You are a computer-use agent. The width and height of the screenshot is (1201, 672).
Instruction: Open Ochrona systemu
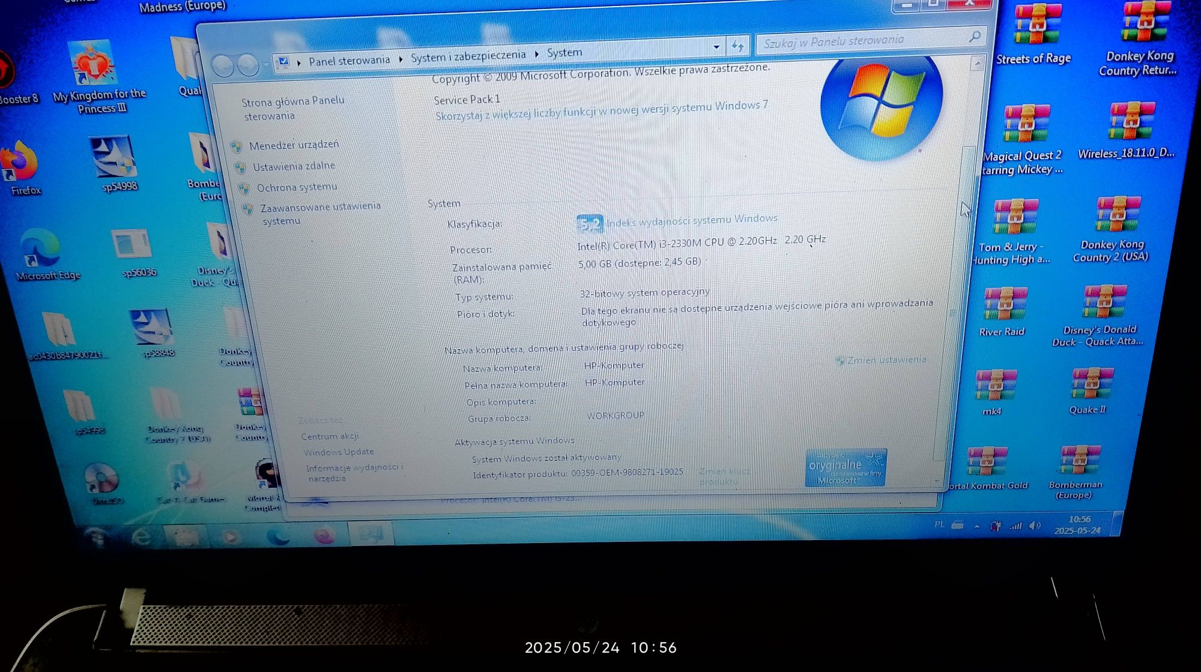click(297, 187)
